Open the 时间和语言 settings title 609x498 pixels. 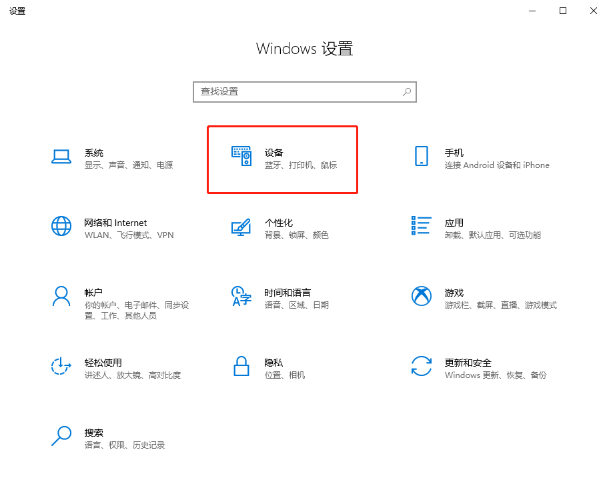287,293
